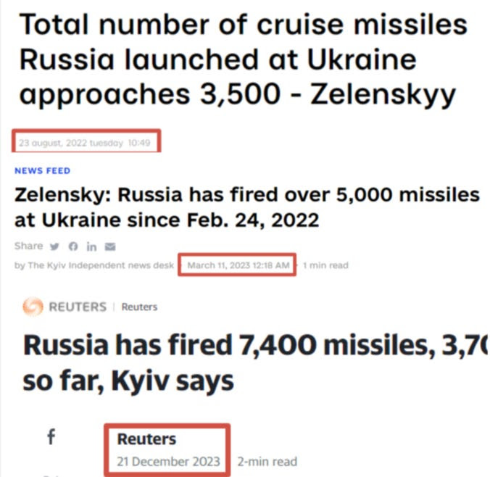Click the '1 min read' label
The height and width of the screenshot is (477, 490).
[x=325, y=265]
